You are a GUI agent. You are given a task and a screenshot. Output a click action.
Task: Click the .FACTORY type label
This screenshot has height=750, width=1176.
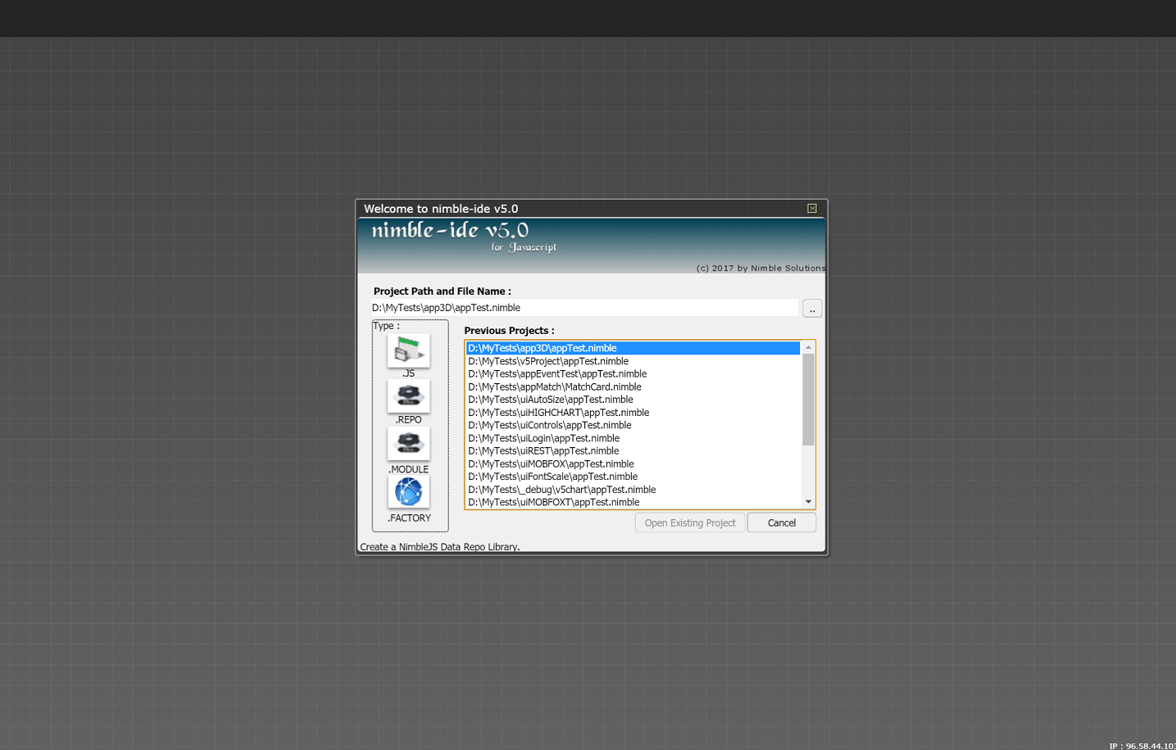point(409,518)
